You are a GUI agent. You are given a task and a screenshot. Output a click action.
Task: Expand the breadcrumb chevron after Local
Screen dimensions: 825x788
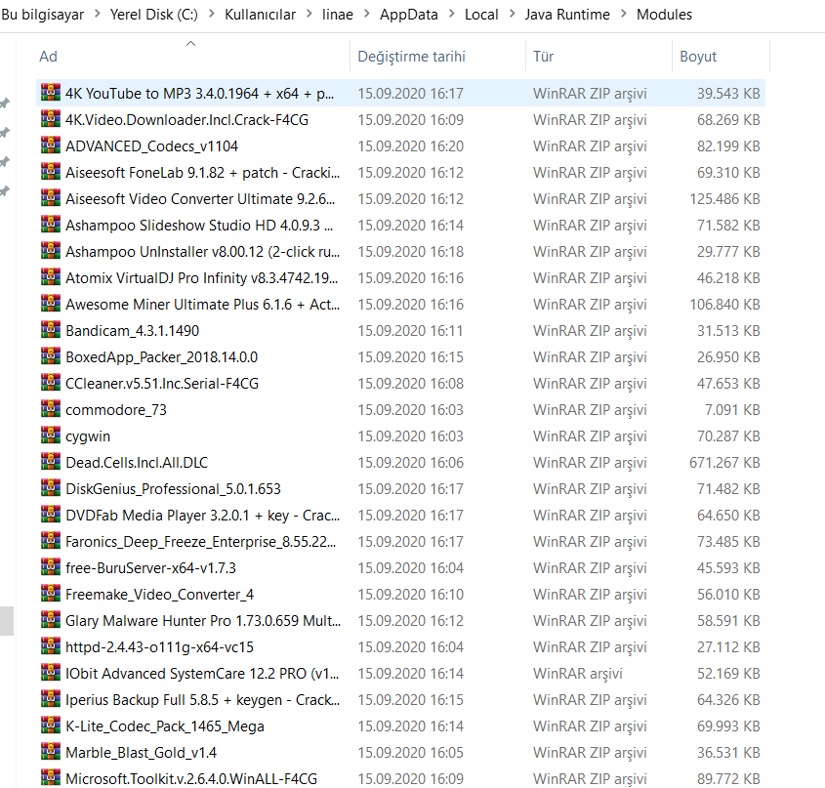coord(512,15)
